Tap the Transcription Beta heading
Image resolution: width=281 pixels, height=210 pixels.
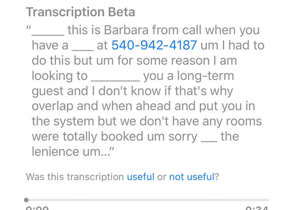click(81, 12)
